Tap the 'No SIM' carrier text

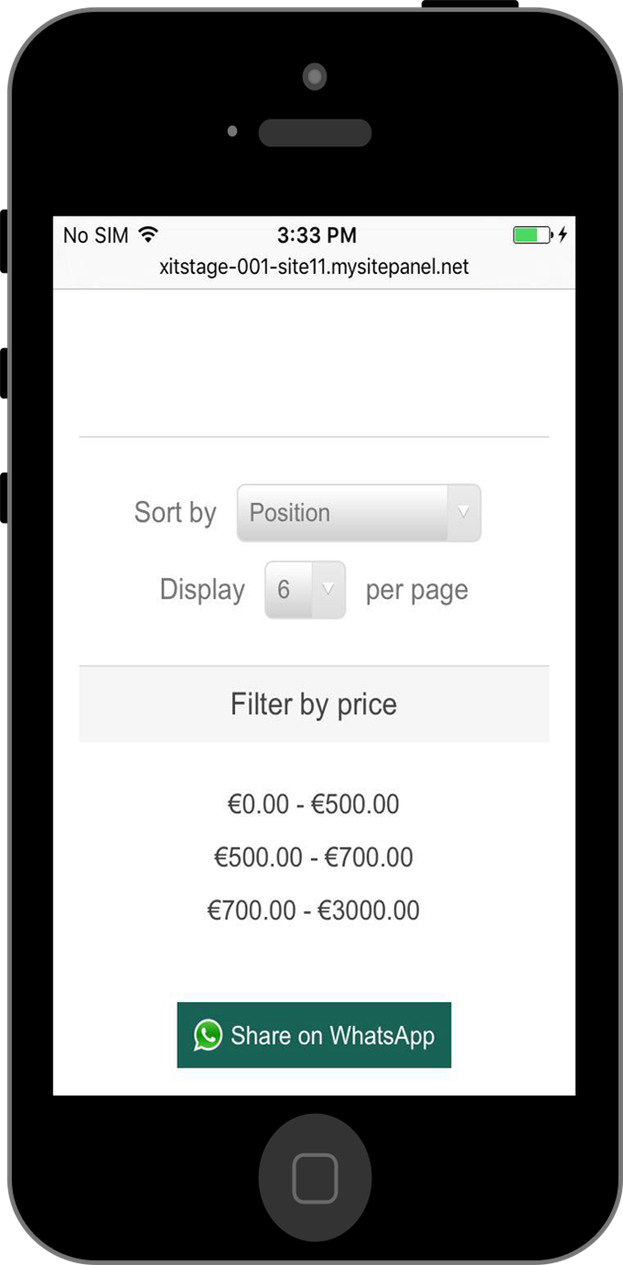96,235
